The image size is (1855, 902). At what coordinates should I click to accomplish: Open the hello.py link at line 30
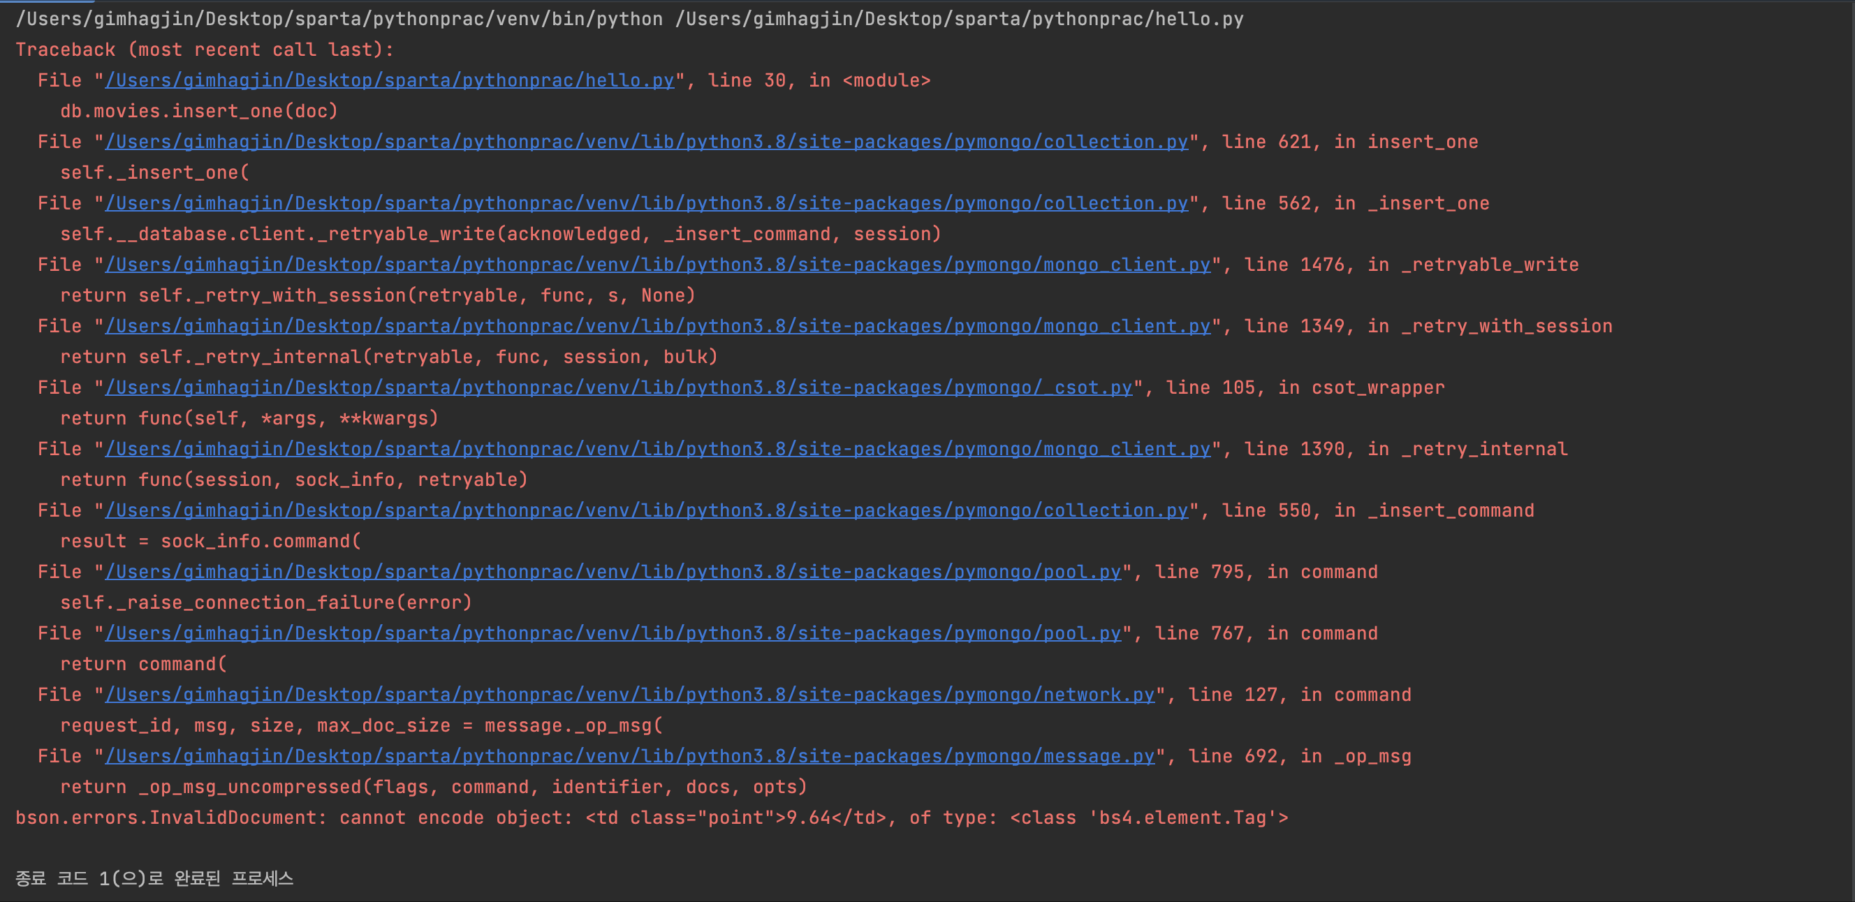pyautogui.click(x=390, y=80)
